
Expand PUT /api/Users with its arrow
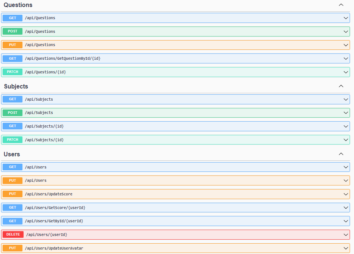346,180
